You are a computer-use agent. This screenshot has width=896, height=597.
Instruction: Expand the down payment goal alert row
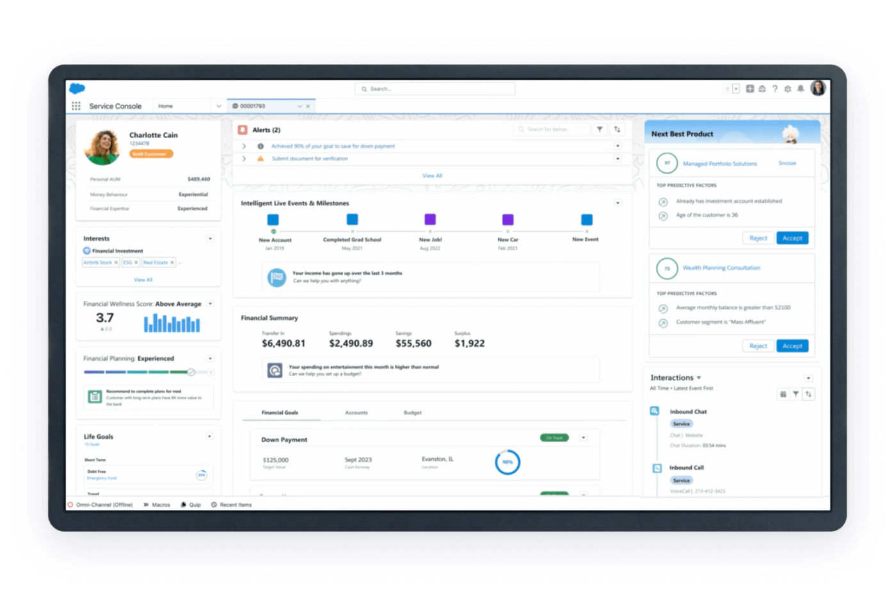[244, 147]
